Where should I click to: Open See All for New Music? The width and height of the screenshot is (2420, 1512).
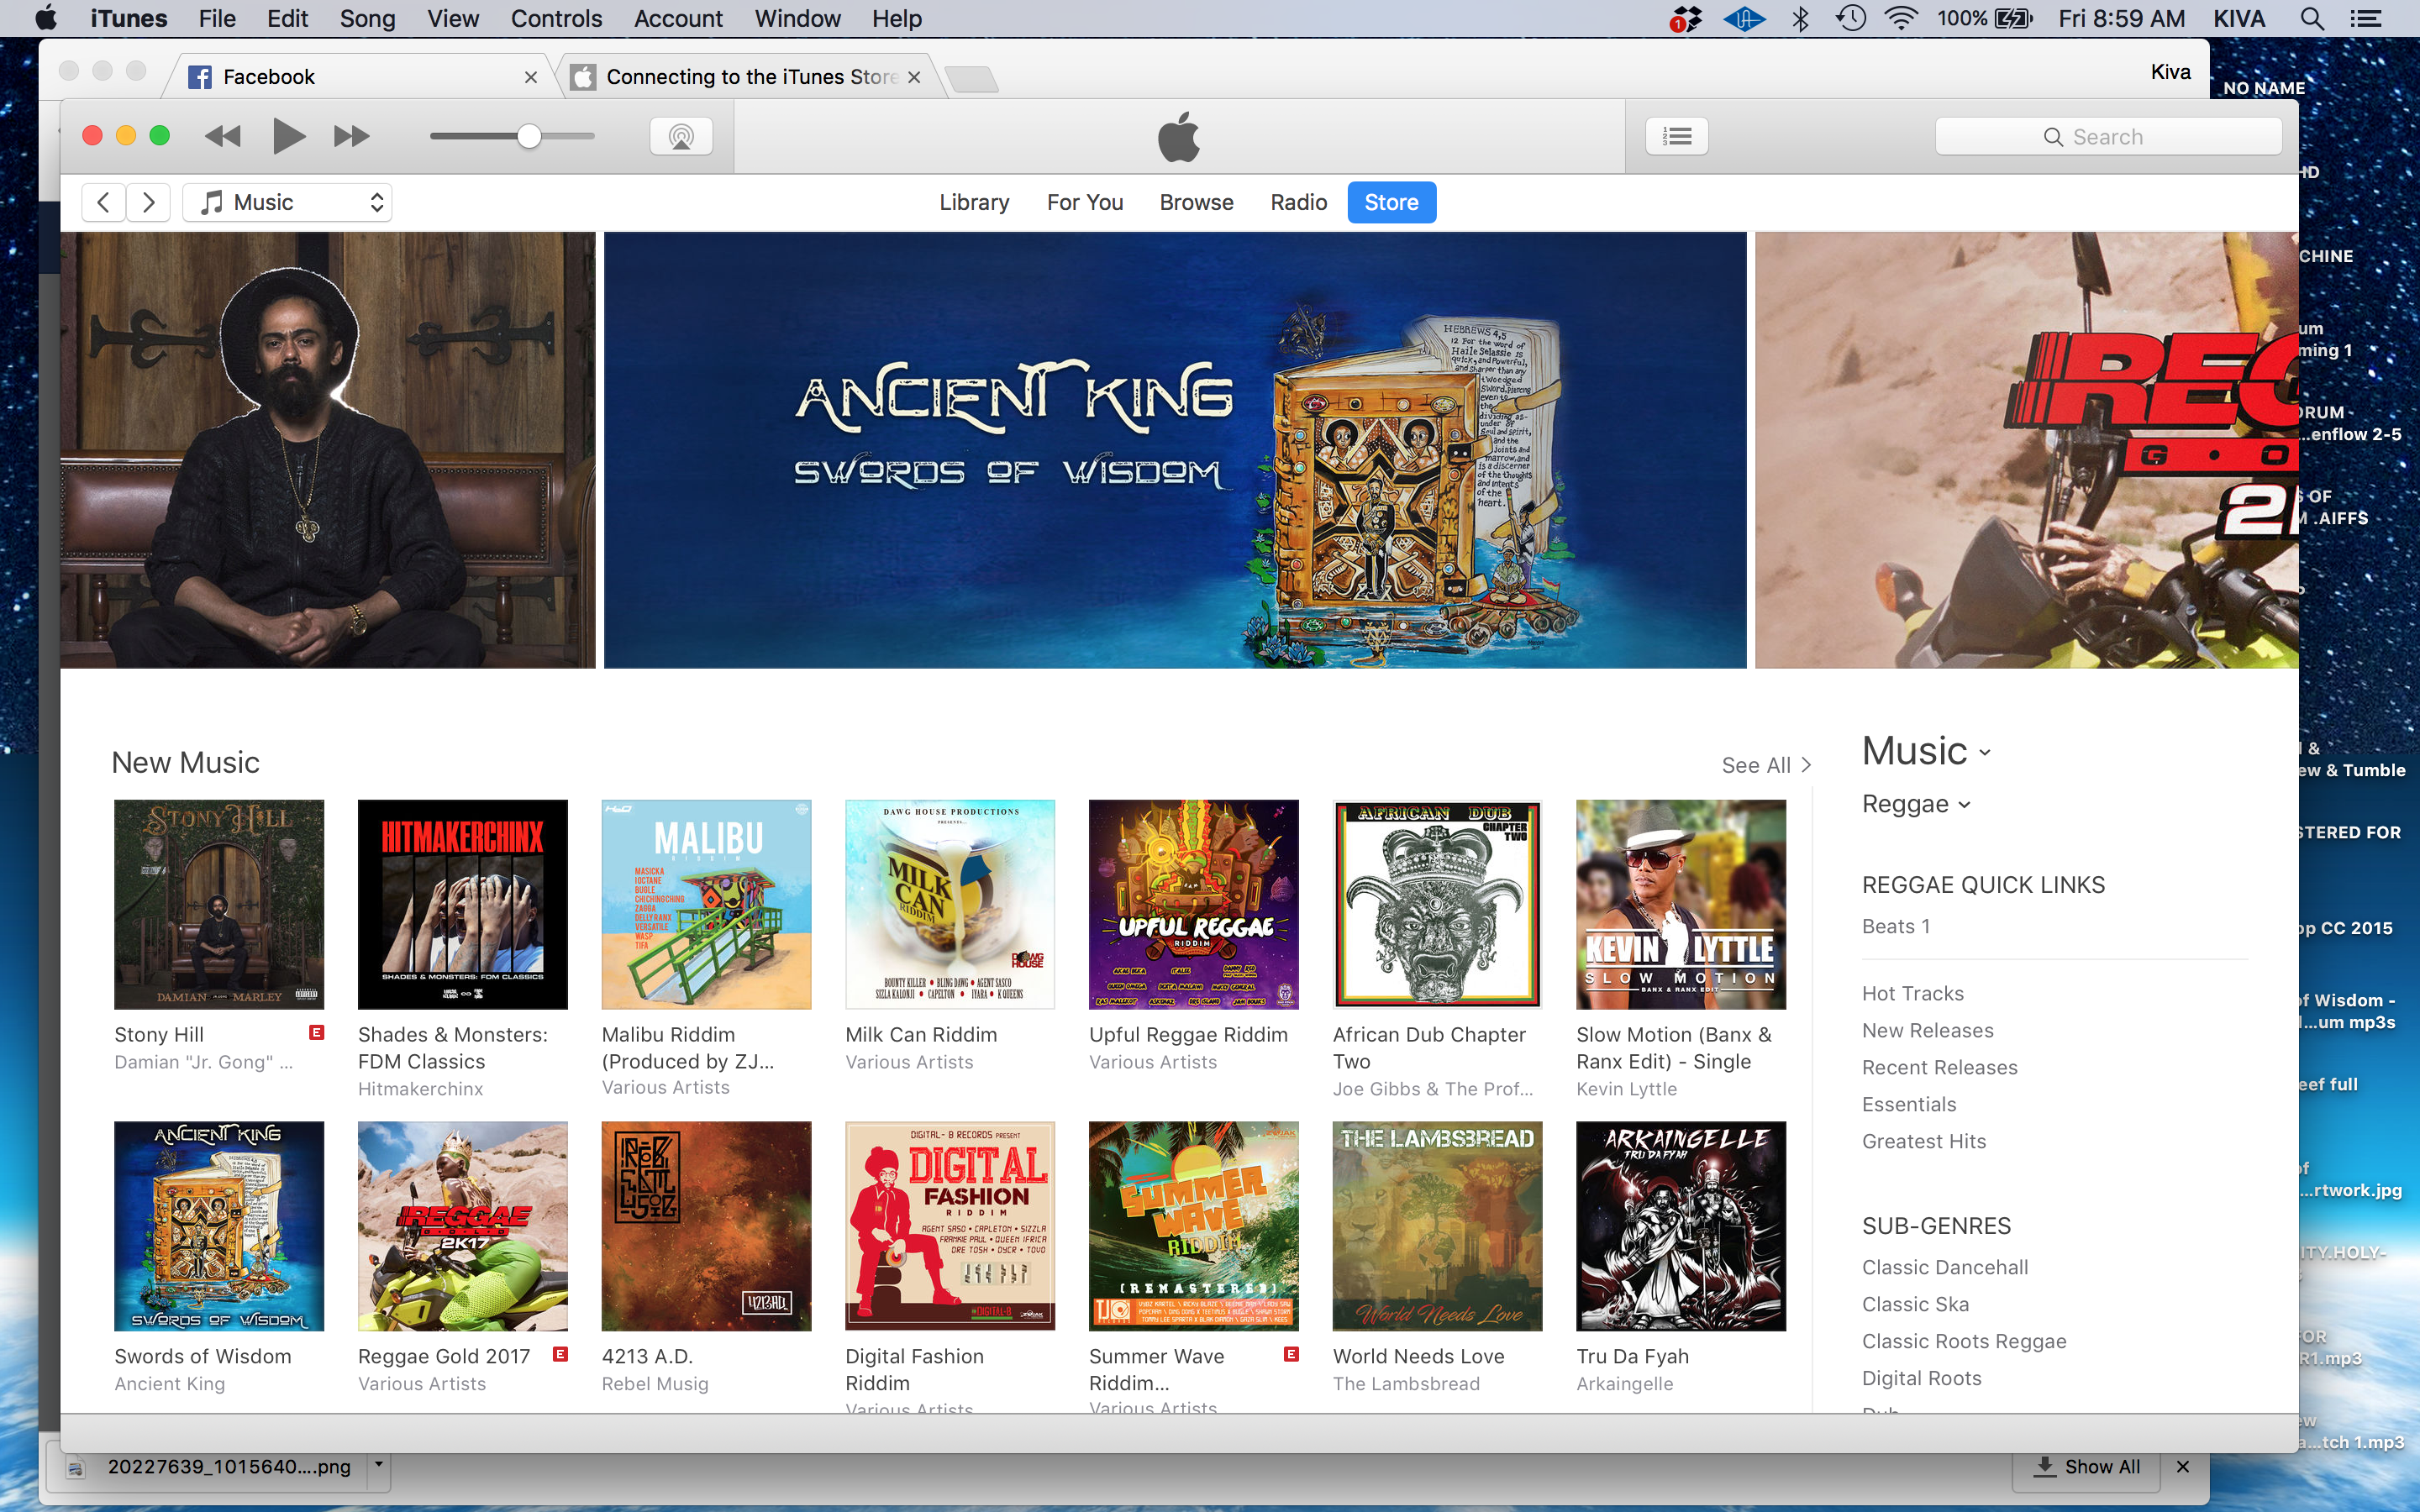coord(1766,765)
